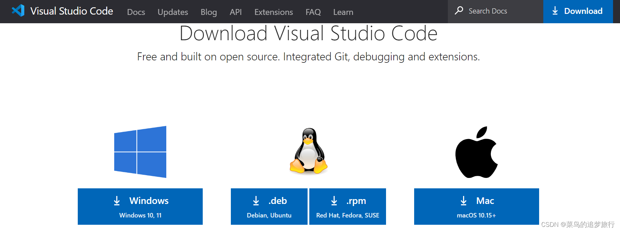The width and height of the screenshot is (620, 231).
Task: Click the download arrow beside .rpm
Action: (334, 201)
